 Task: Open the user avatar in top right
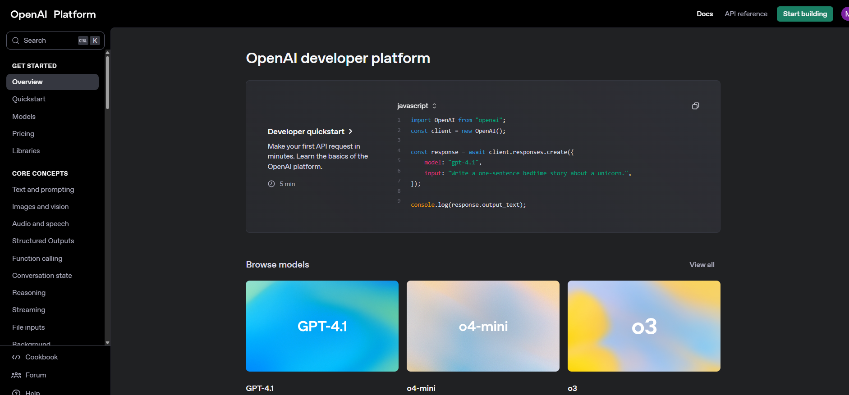tap(845, 14)
